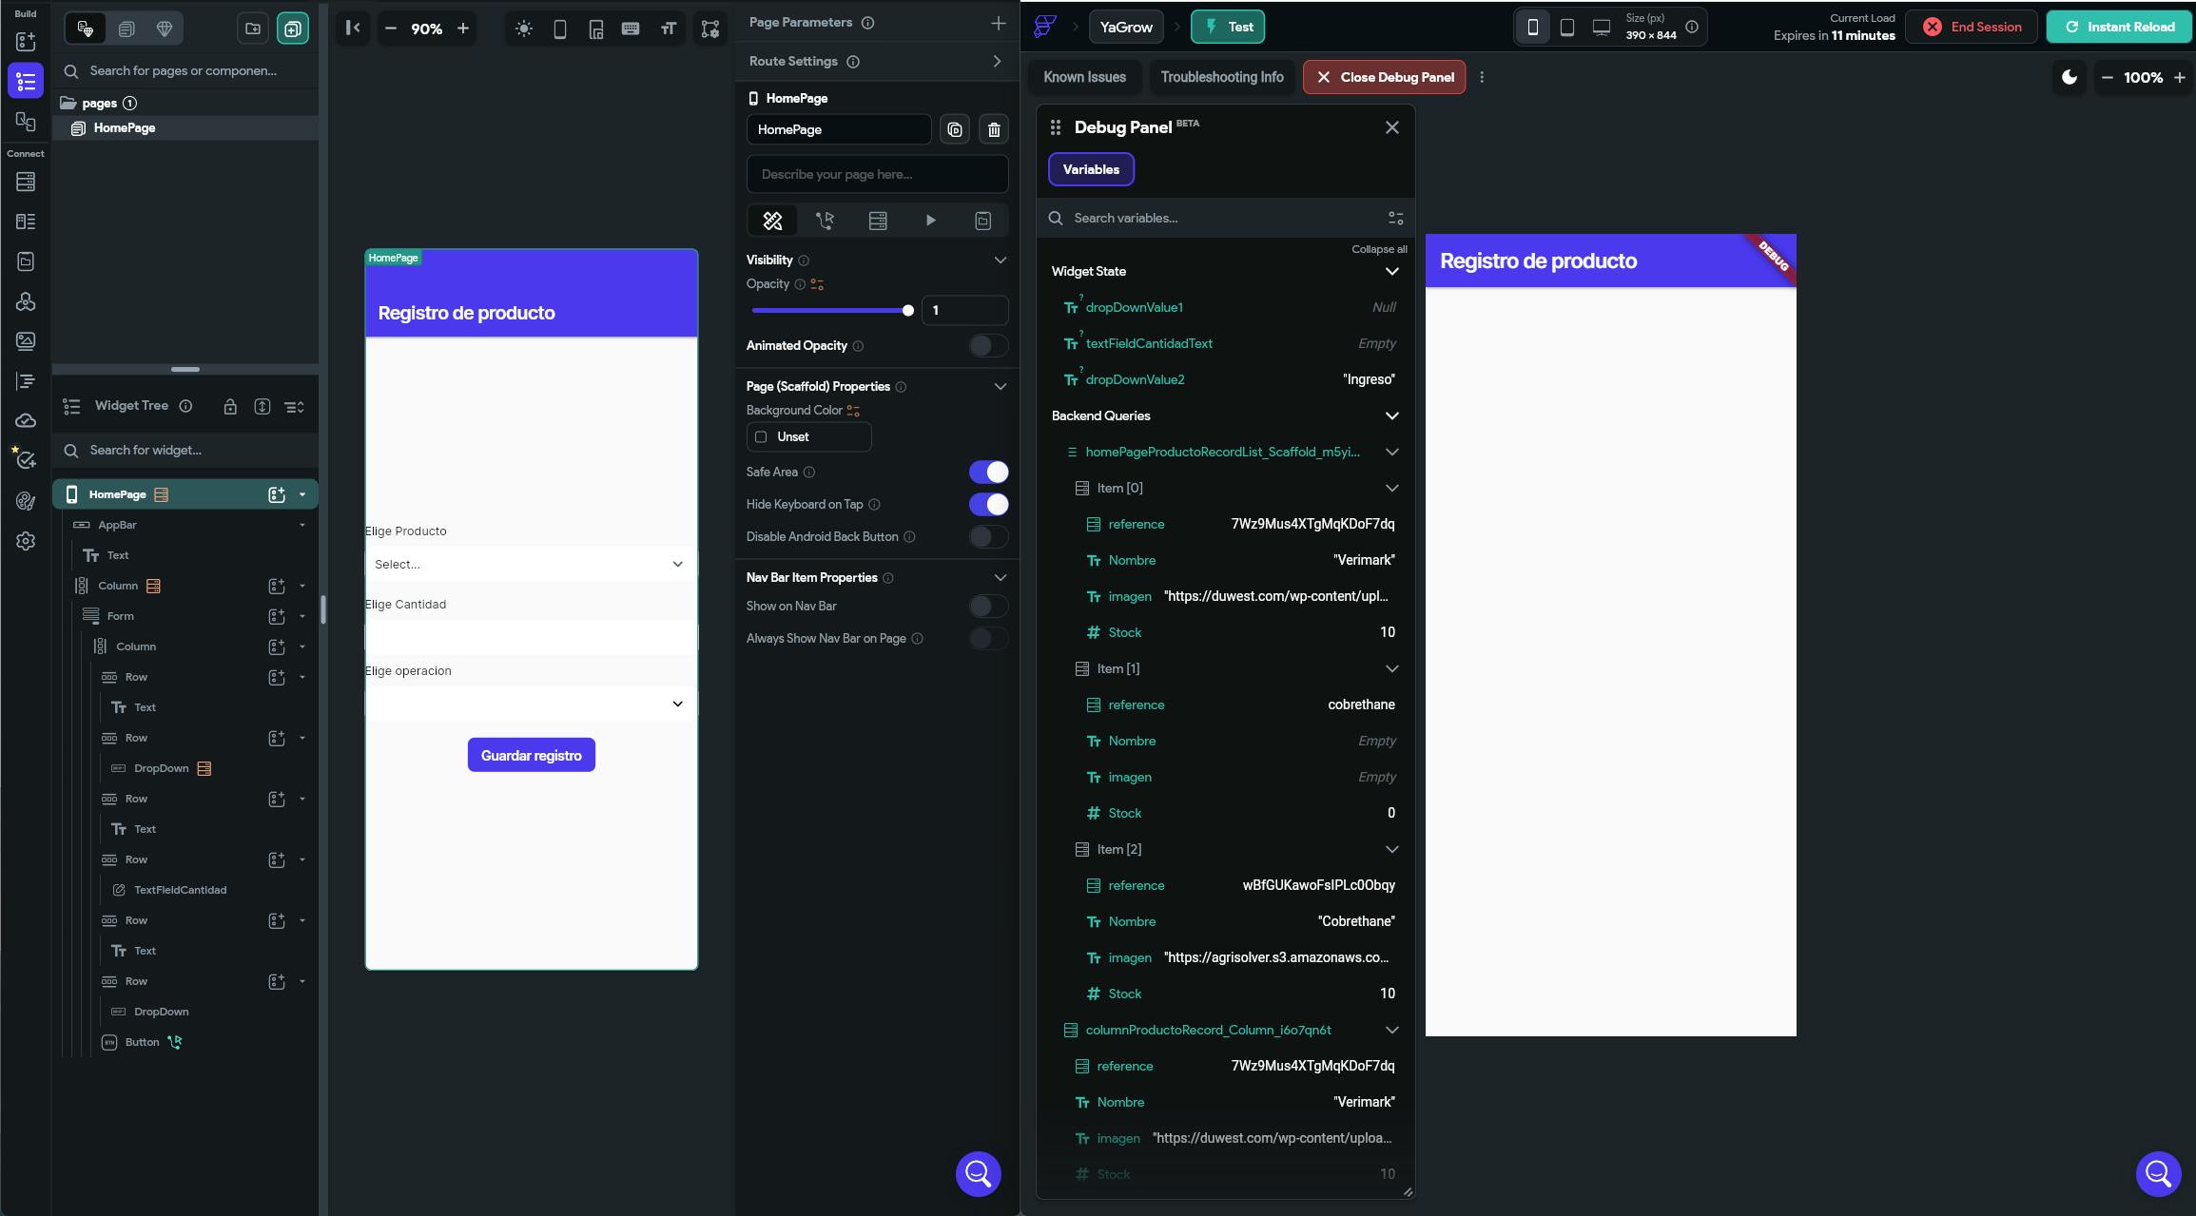This screenshot has width=2196, height=1216.
Task: Toggle the Safe Area switch
Action: 988,473
